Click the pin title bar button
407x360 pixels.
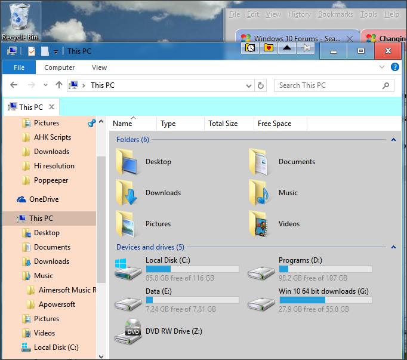point(306,48)
